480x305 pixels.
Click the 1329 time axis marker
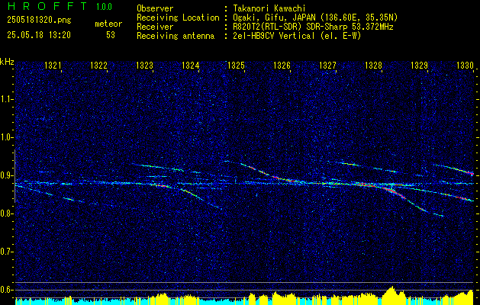coord(419,65)
